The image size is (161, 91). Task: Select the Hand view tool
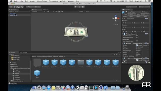[x=11, y=7]
